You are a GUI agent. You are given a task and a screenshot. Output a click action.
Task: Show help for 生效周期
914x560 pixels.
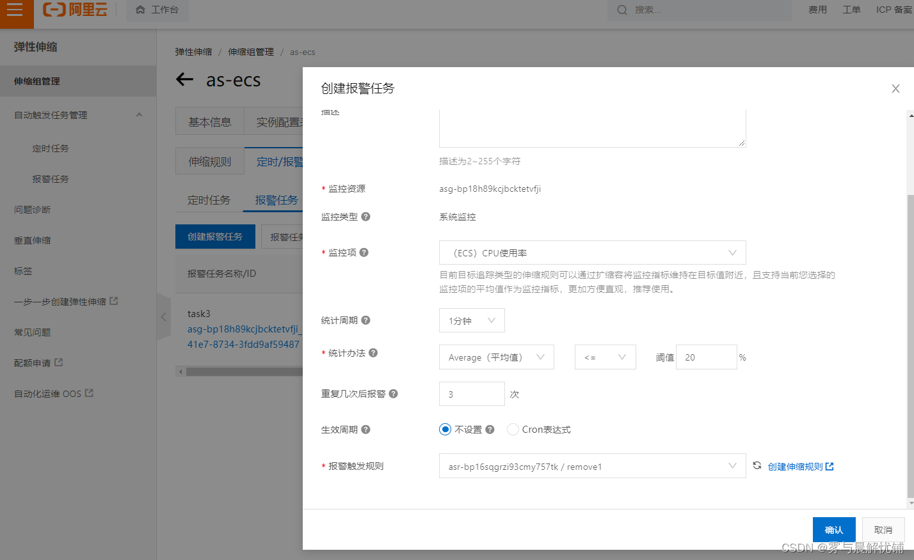pyautogui.click(x=365, y=430)
